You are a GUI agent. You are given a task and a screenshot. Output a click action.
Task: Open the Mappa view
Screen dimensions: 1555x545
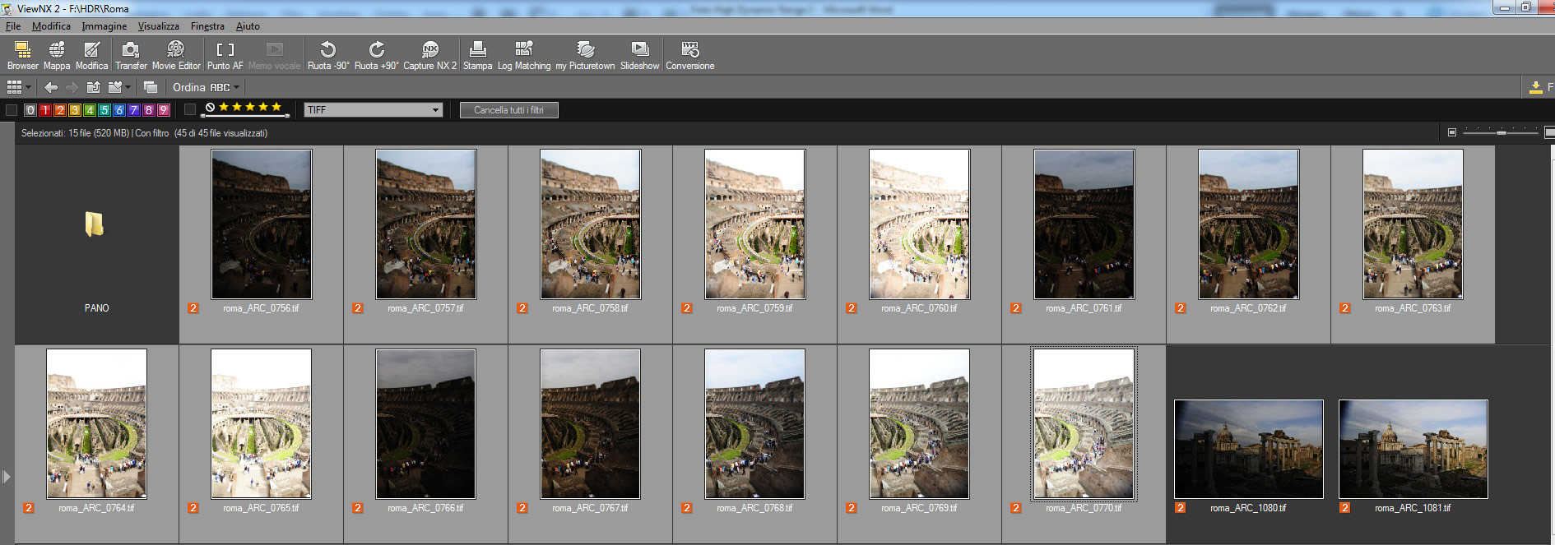pos(56,55)
